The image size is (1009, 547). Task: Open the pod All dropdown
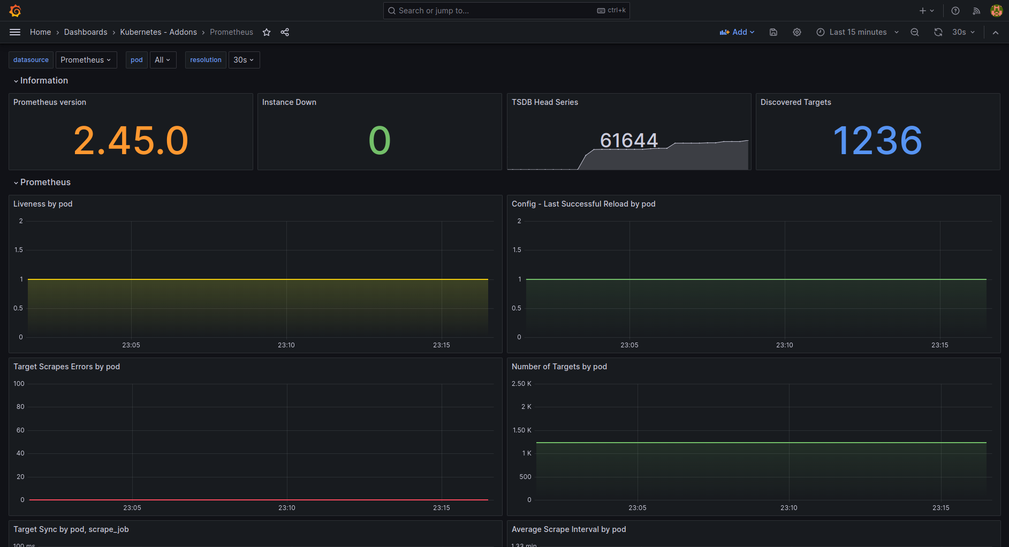coord(163,60)
